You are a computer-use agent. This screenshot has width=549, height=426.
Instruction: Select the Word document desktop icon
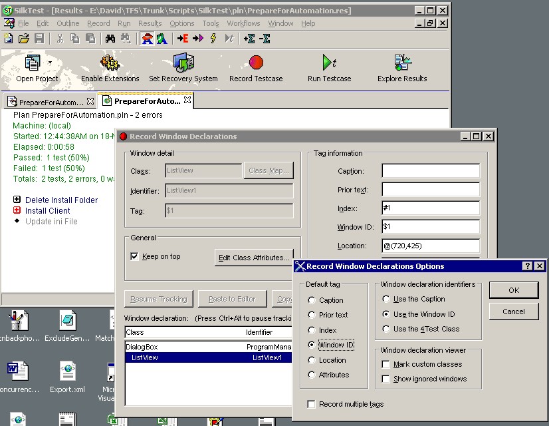17,371
